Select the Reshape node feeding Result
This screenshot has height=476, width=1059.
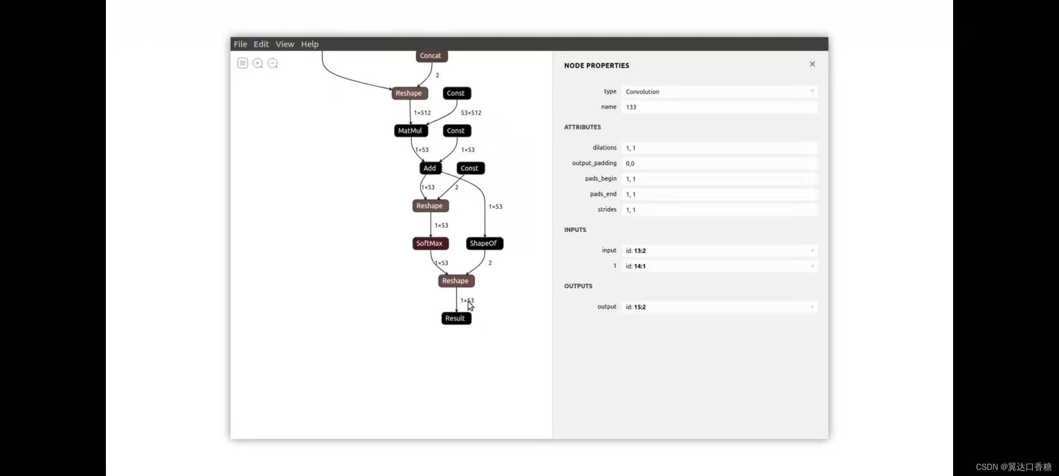pos(456,281)
